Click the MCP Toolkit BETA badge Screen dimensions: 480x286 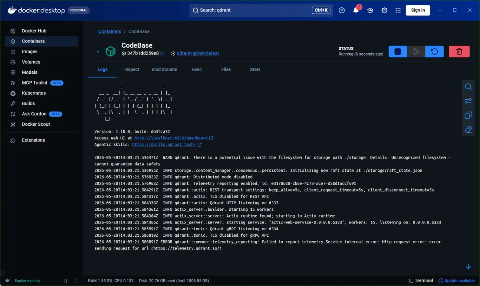(57, 83)
